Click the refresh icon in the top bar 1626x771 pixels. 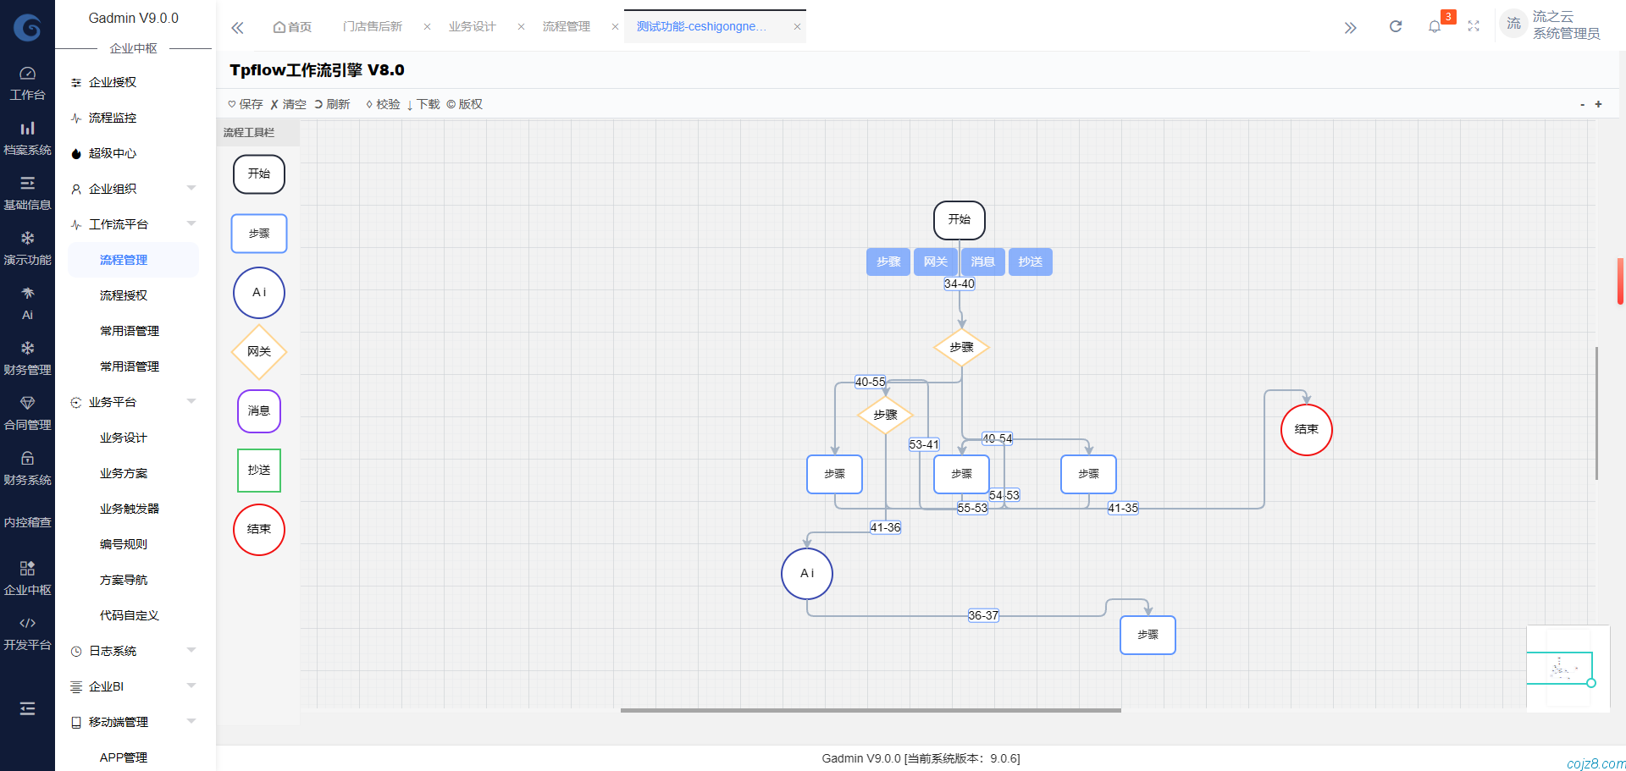pos(1395,27)
